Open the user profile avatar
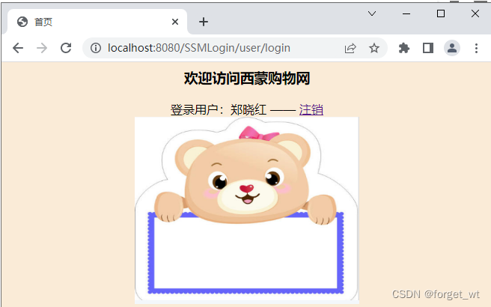The height and width of the screenshot is (307, 491). tap(452, 48)
